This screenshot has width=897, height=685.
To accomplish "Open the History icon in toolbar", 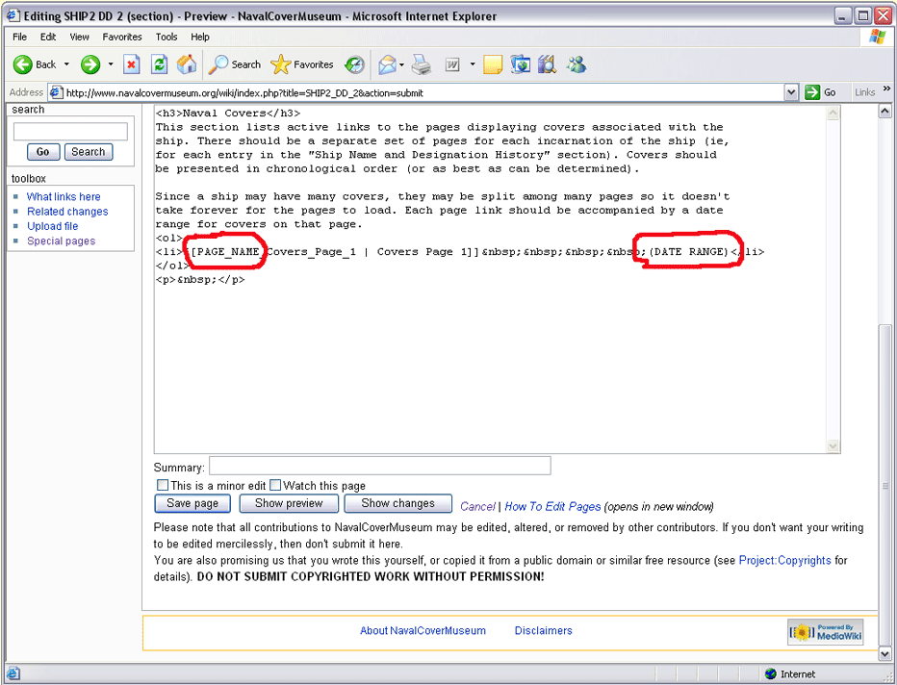I will tap(355, 64).
